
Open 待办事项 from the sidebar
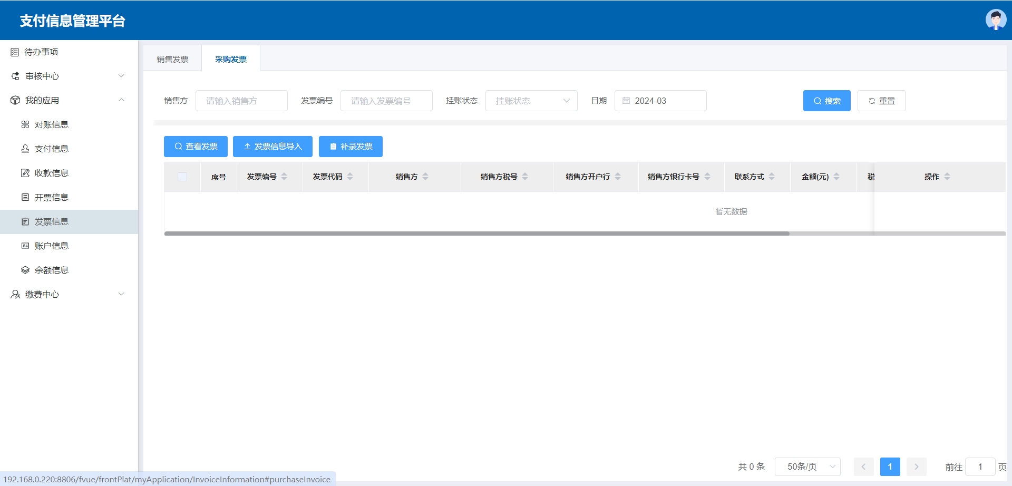pyautogui.click(x=41, y=52)
